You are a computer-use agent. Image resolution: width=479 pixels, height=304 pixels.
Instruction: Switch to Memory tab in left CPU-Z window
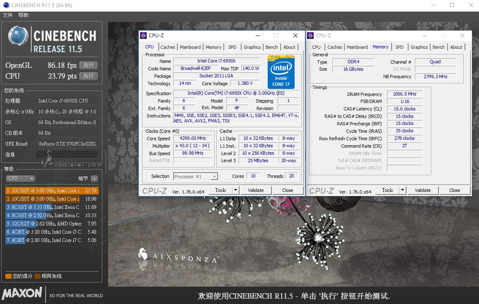point(213,47)
